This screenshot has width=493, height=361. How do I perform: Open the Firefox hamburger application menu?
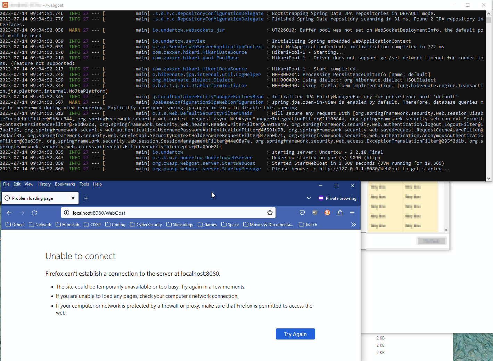coord(352,213)
